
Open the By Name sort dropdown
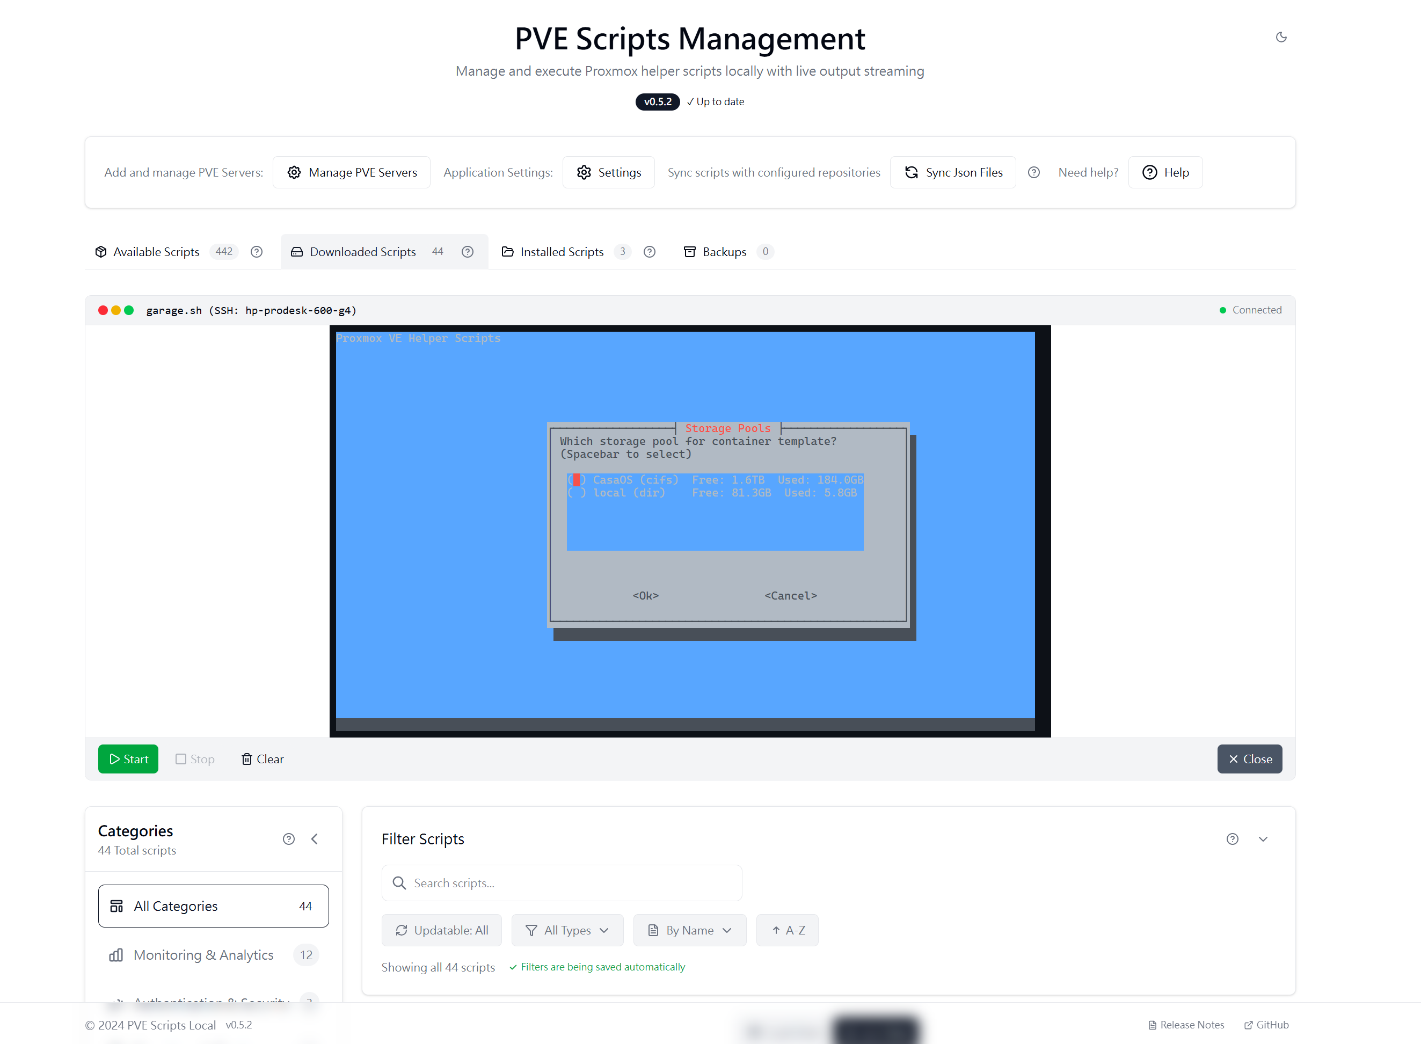(690, 930)
